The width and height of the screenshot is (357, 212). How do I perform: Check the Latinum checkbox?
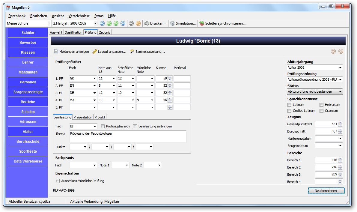[x=289, y=105]
